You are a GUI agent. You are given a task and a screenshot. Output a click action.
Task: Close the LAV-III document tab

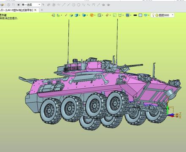click(36, 10)
